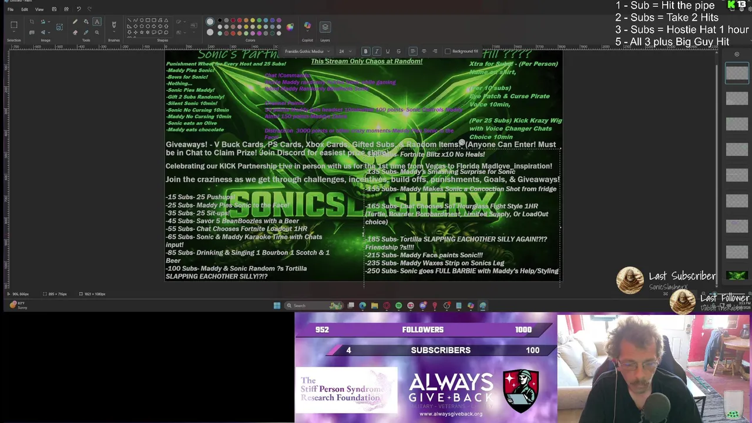Screen dimensions: 752x423
Task: Open the font family dropdown
Action: (x=306, y=51)
